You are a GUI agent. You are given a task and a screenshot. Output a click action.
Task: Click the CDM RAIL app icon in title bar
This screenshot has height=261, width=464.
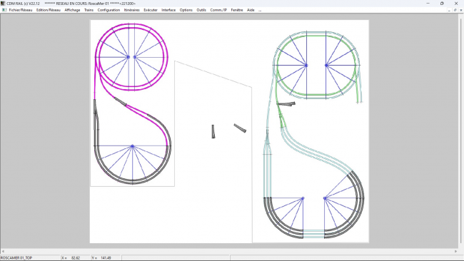coord(3,4)
